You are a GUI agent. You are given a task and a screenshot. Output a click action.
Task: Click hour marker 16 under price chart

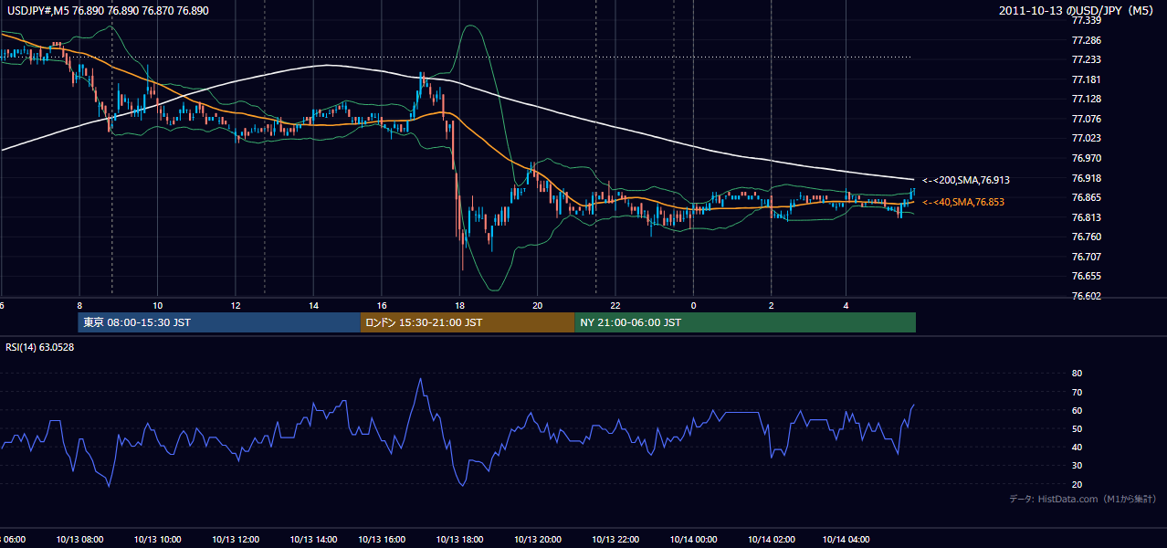pos(382,305)
